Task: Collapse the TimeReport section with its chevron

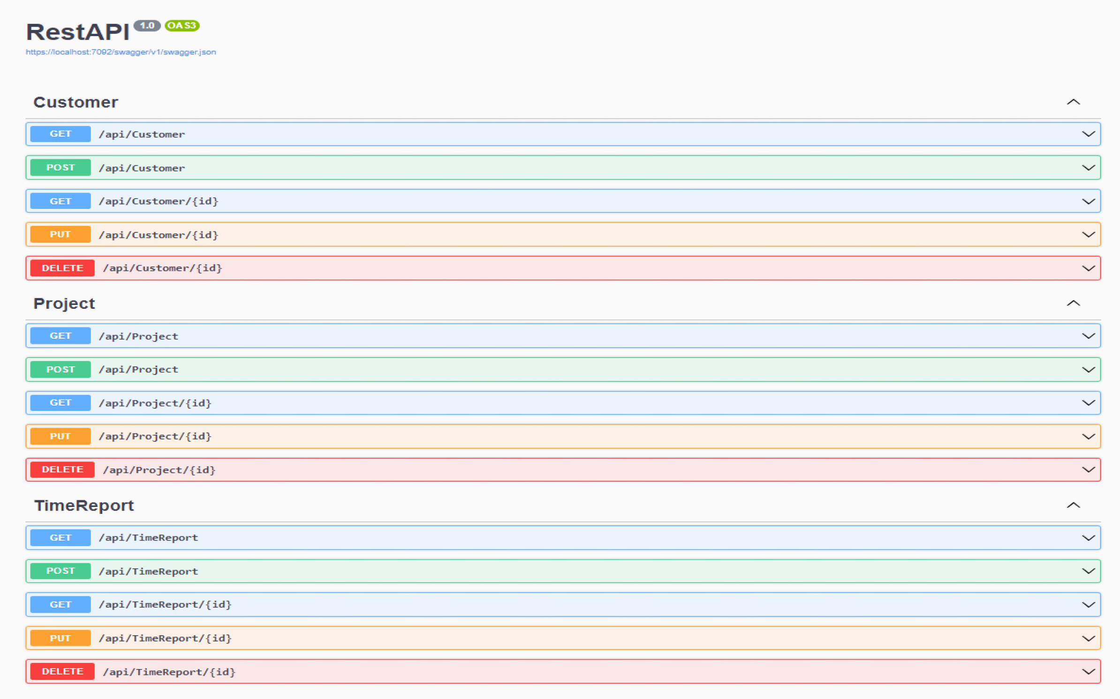Action: tap(1073, 506)
